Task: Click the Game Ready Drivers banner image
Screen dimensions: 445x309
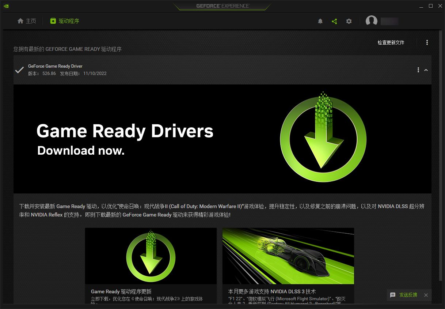Action: (x=222, y=139)
